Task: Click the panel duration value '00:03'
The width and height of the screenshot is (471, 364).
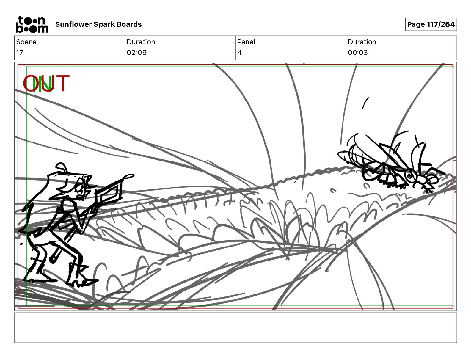Action: [x=358, y=53]
